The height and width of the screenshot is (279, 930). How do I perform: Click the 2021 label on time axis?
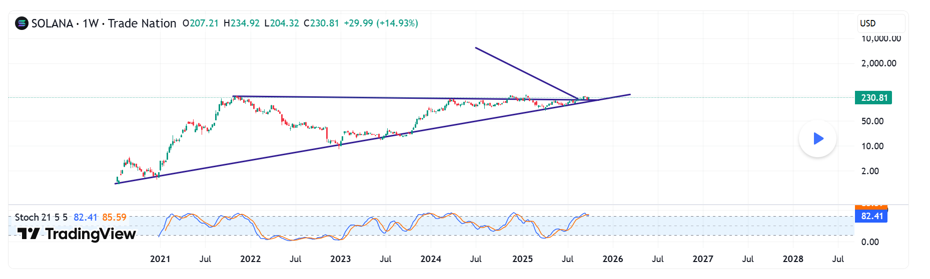tap(160, 259)
